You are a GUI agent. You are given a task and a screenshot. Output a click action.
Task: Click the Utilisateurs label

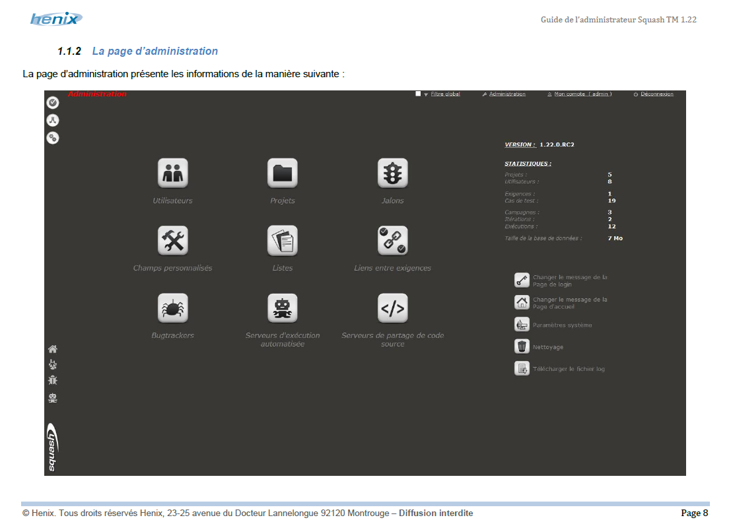172,201
